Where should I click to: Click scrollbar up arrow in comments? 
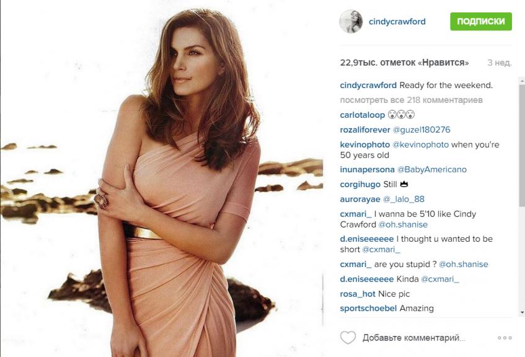pyautogui.click(x=522, y=81)
